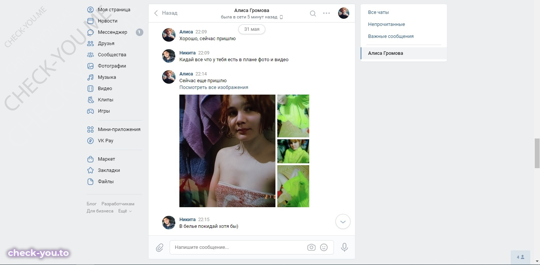
Task: Open the top small green photo thumbnail
Action: (293, 116)
